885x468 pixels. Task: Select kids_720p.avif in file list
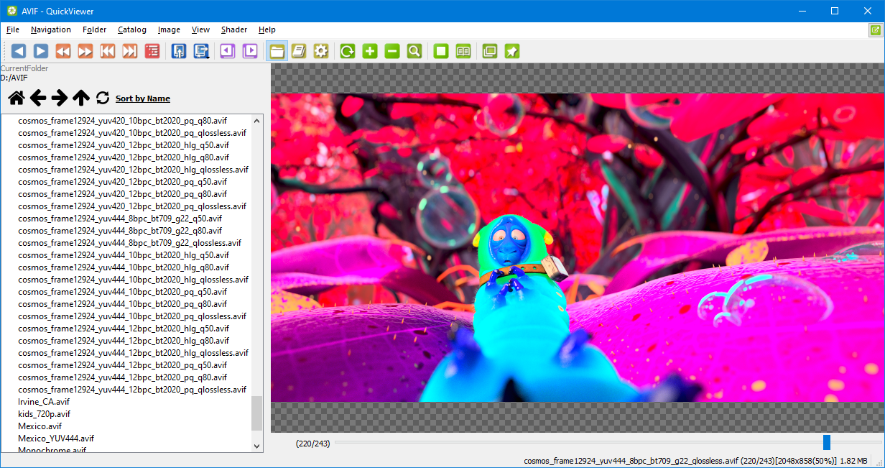point(45,414)
